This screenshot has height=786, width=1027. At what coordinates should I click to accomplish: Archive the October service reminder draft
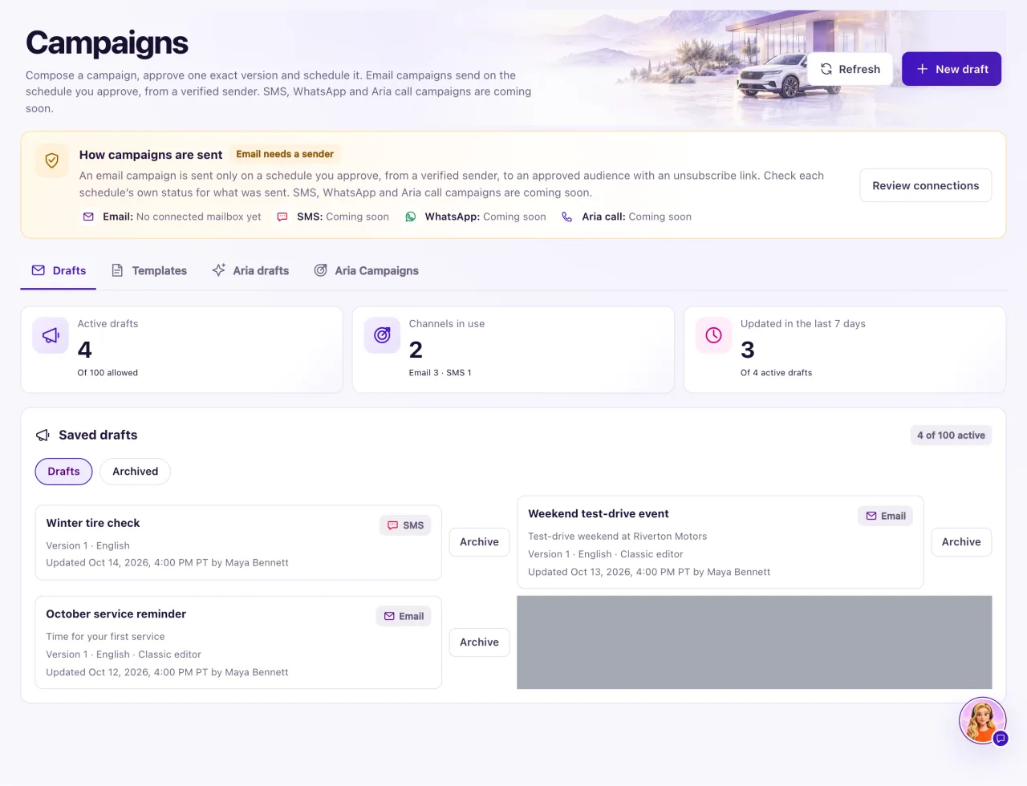(479, 642)
